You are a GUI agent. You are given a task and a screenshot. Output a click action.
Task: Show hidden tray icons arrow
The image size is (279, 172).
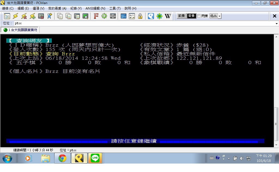(x=229, y=158)
